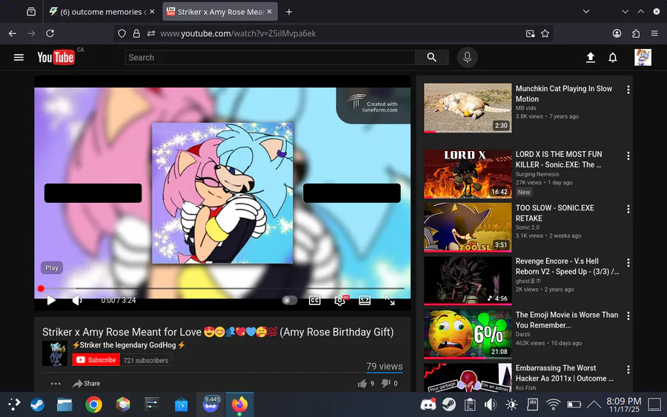Open Steam from the taskbar

[x=38, y=404]
